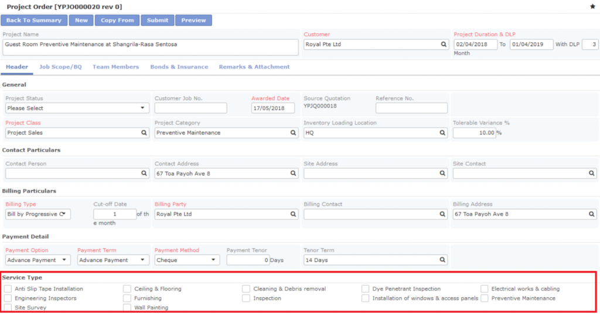Expand the Project Status dropdown
600x317 pixels.
pos(77,108)
